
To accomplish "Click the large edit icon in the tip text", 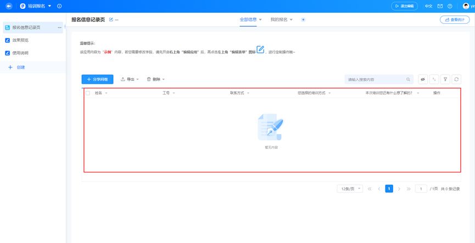I will click(x=260, y=49).
